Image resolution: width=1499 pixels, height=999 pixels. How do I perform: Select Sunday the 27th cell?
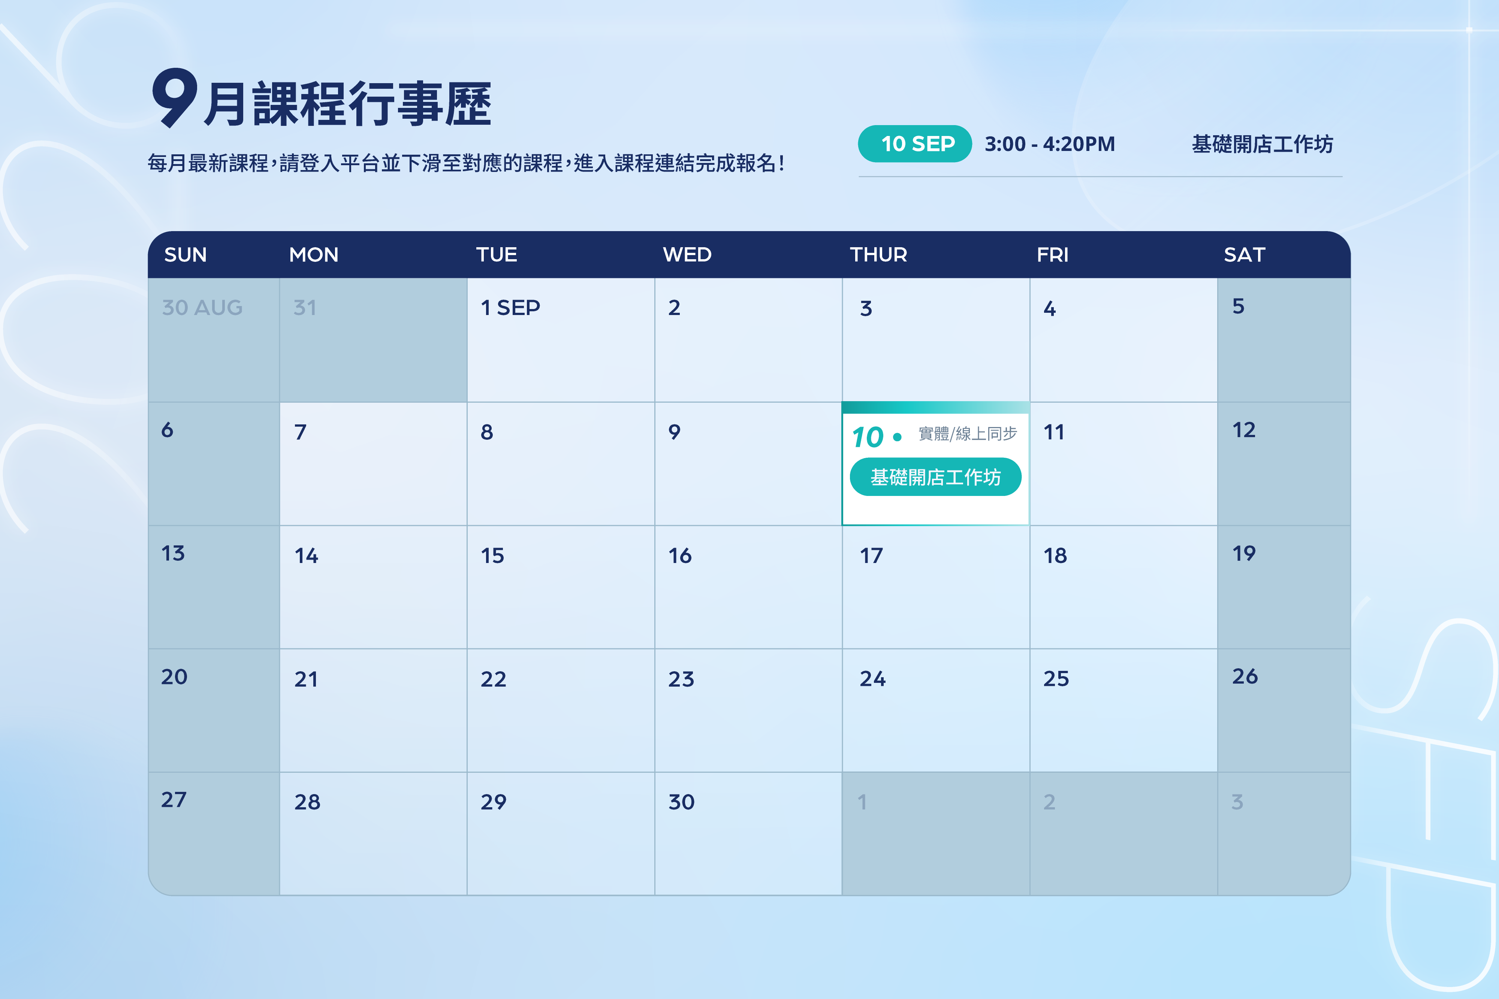tap(214, 834)
